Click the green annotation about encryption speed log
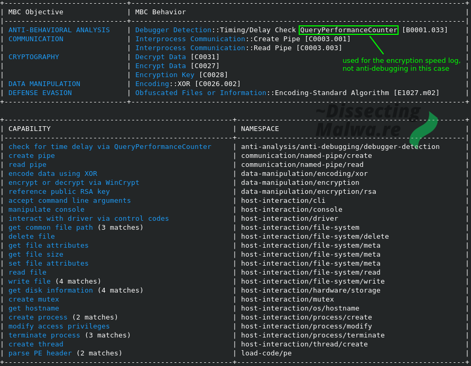 coord(401,64)
